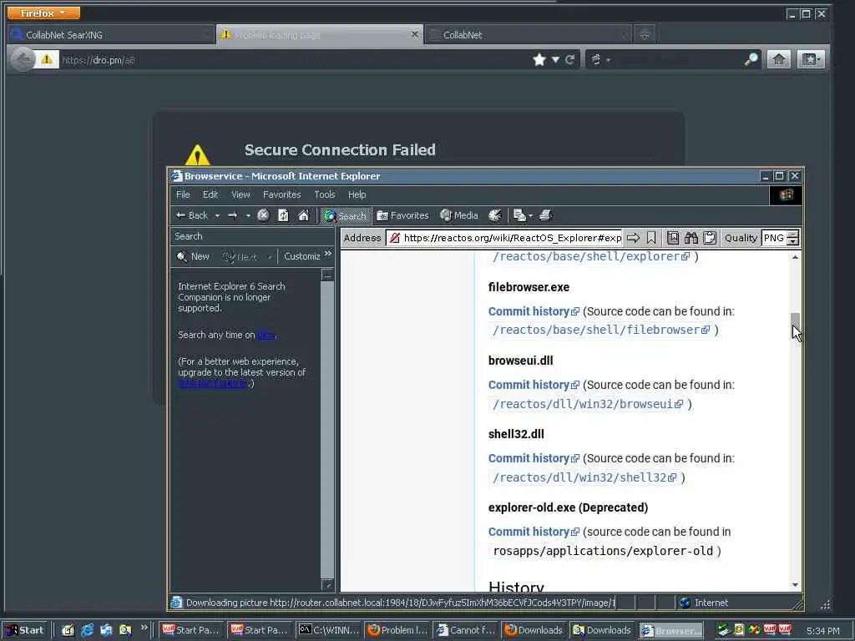Click the Firefox Home button
This screenshot has height=641, width=855.
tap(779, 59)
